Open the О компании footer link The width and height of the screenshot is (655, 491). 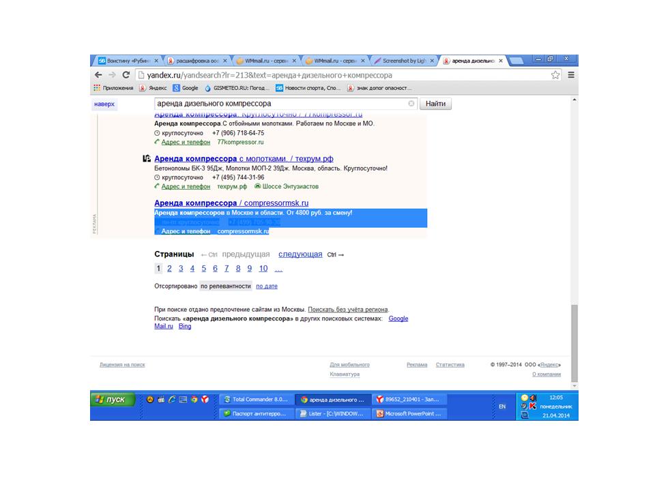pyautogui.click(x=547, y=374)
